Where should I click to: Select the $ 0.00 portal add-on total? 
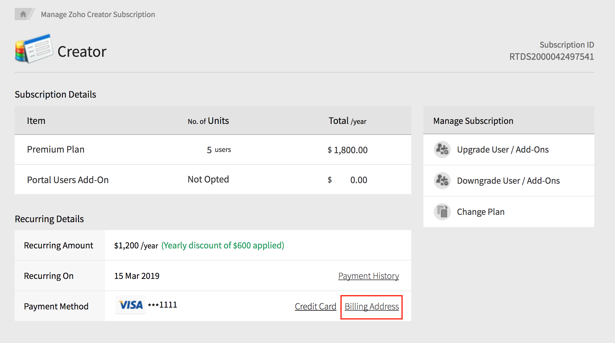click(x=347, y=180)
